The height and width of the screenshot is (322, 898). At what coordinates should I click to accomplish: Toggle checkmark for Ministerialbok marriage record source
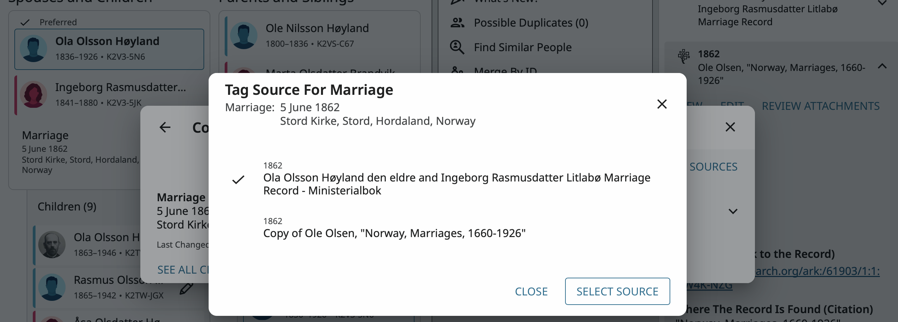(x=238, y=180)
